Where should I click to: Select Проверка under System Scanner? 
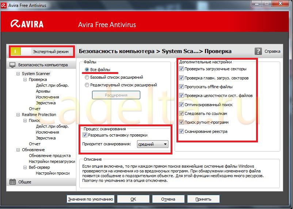(38, 79)
